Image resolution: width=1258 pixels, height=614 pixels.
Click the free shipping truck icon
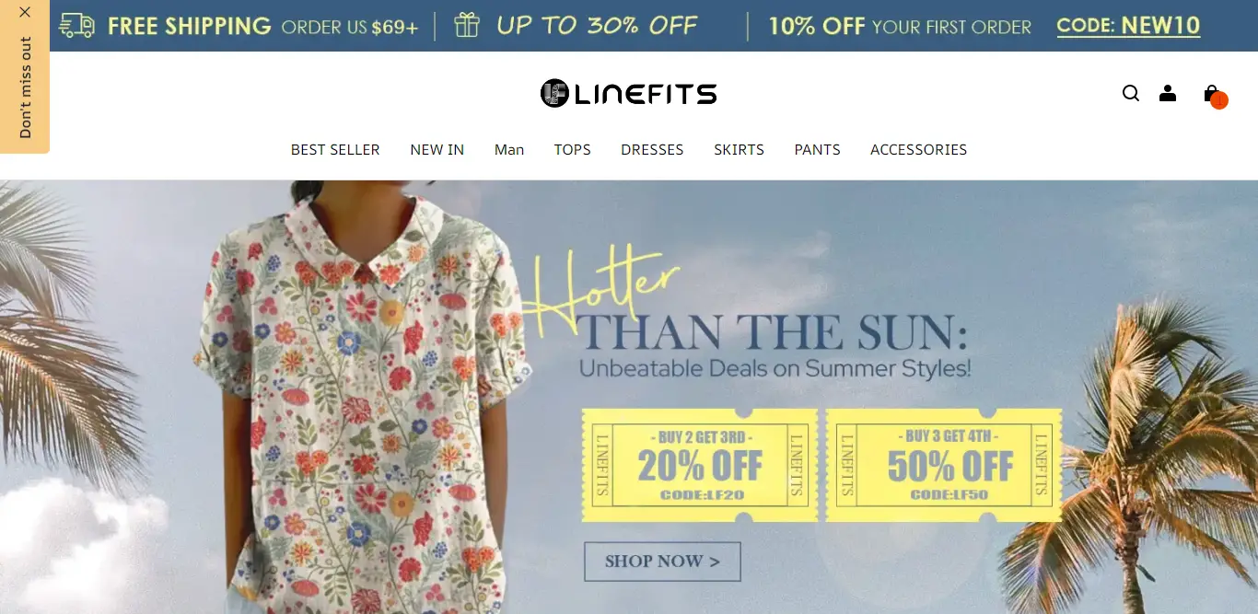(76, 25)
